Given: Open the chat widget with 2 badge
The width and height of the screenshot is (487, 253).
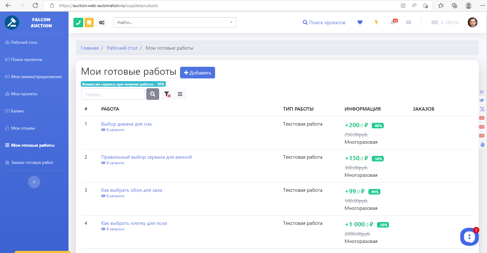Looking at the screenshot, I should (x=469, y=236).
